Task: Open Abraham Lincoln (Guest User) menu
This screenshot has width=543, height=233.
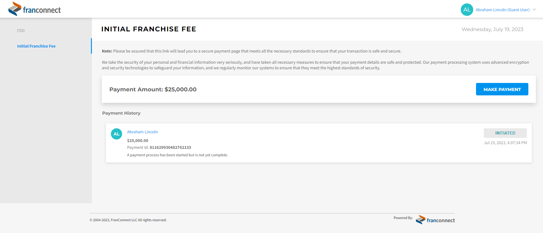Action: pos(502,10)
